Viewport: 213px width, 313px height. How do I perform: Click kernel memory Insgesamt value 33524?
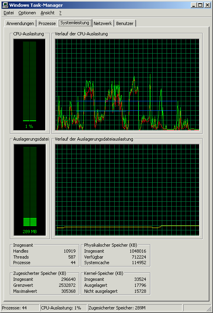click(x=140, y=279)
